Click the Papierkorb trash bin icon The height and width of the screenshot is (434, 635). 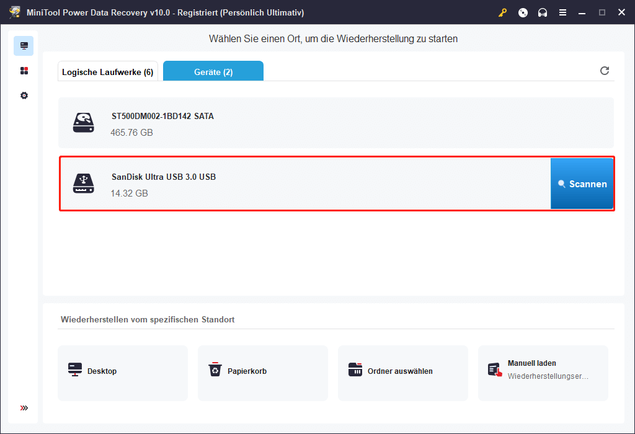click(215, 370)
